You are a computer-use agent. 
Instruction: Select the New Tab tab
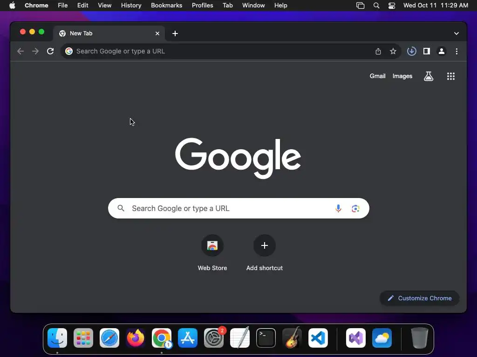coord(109,33)
